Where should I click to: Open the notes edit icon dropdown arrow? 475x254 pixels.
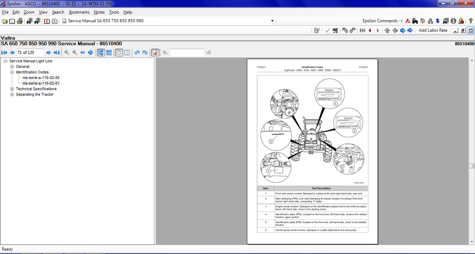pyautogui.click(x=322, y=30)
